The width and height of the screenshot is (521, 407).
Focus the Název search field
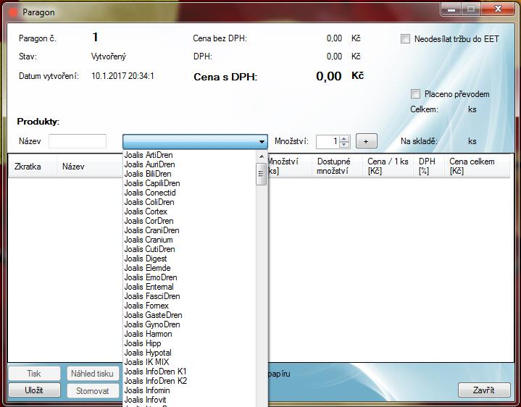[78, 141]
